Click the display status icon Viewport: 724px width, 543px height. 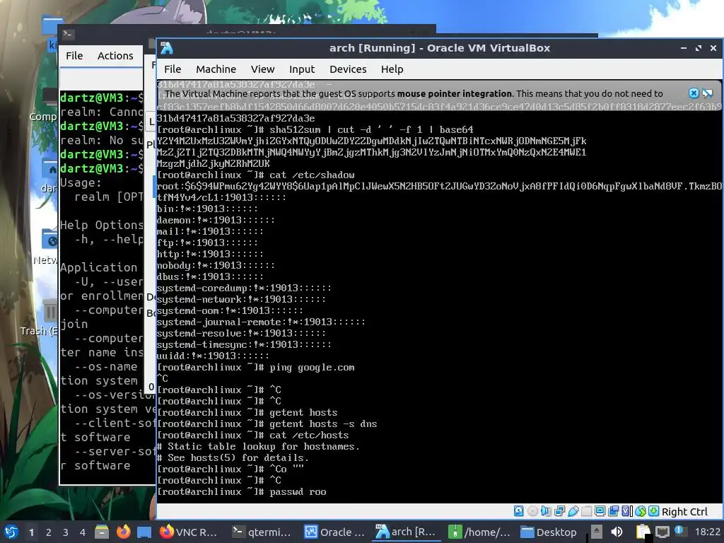pos(600,511)
